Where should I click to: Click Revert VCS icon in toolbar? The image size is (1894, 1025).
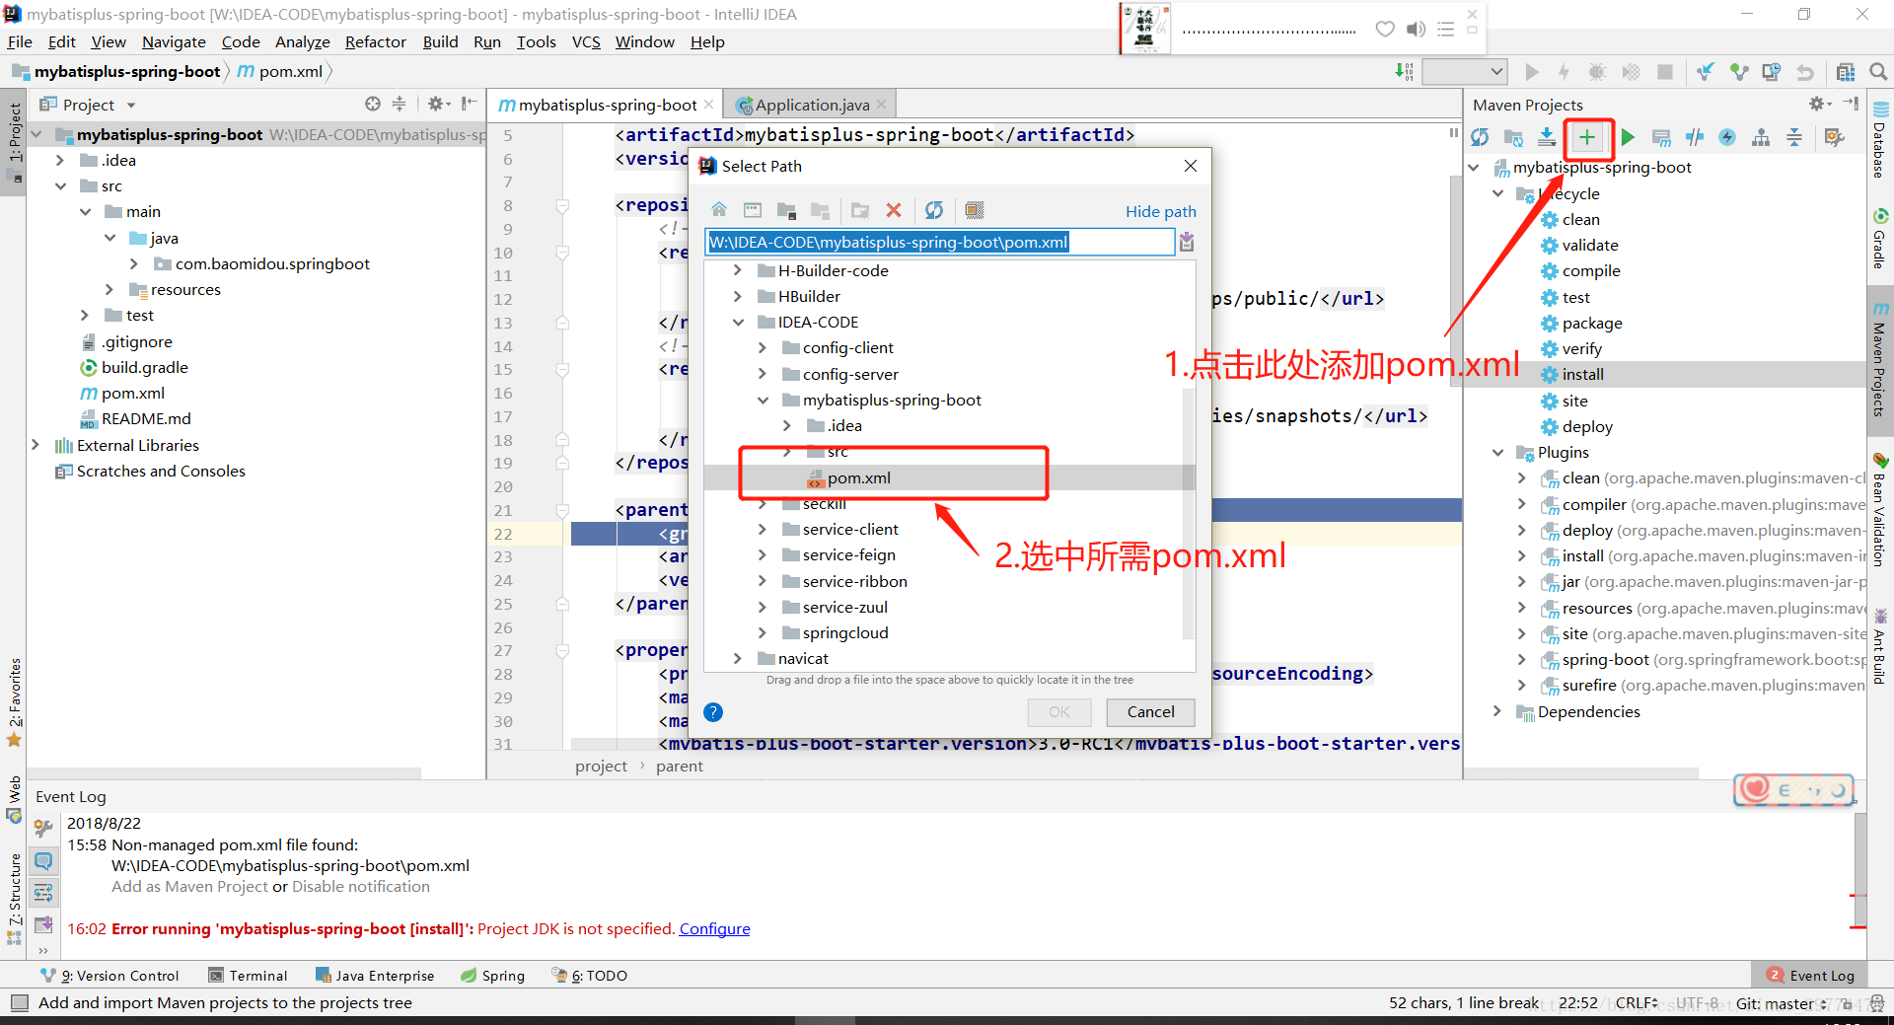click(x=1805, y=72)
